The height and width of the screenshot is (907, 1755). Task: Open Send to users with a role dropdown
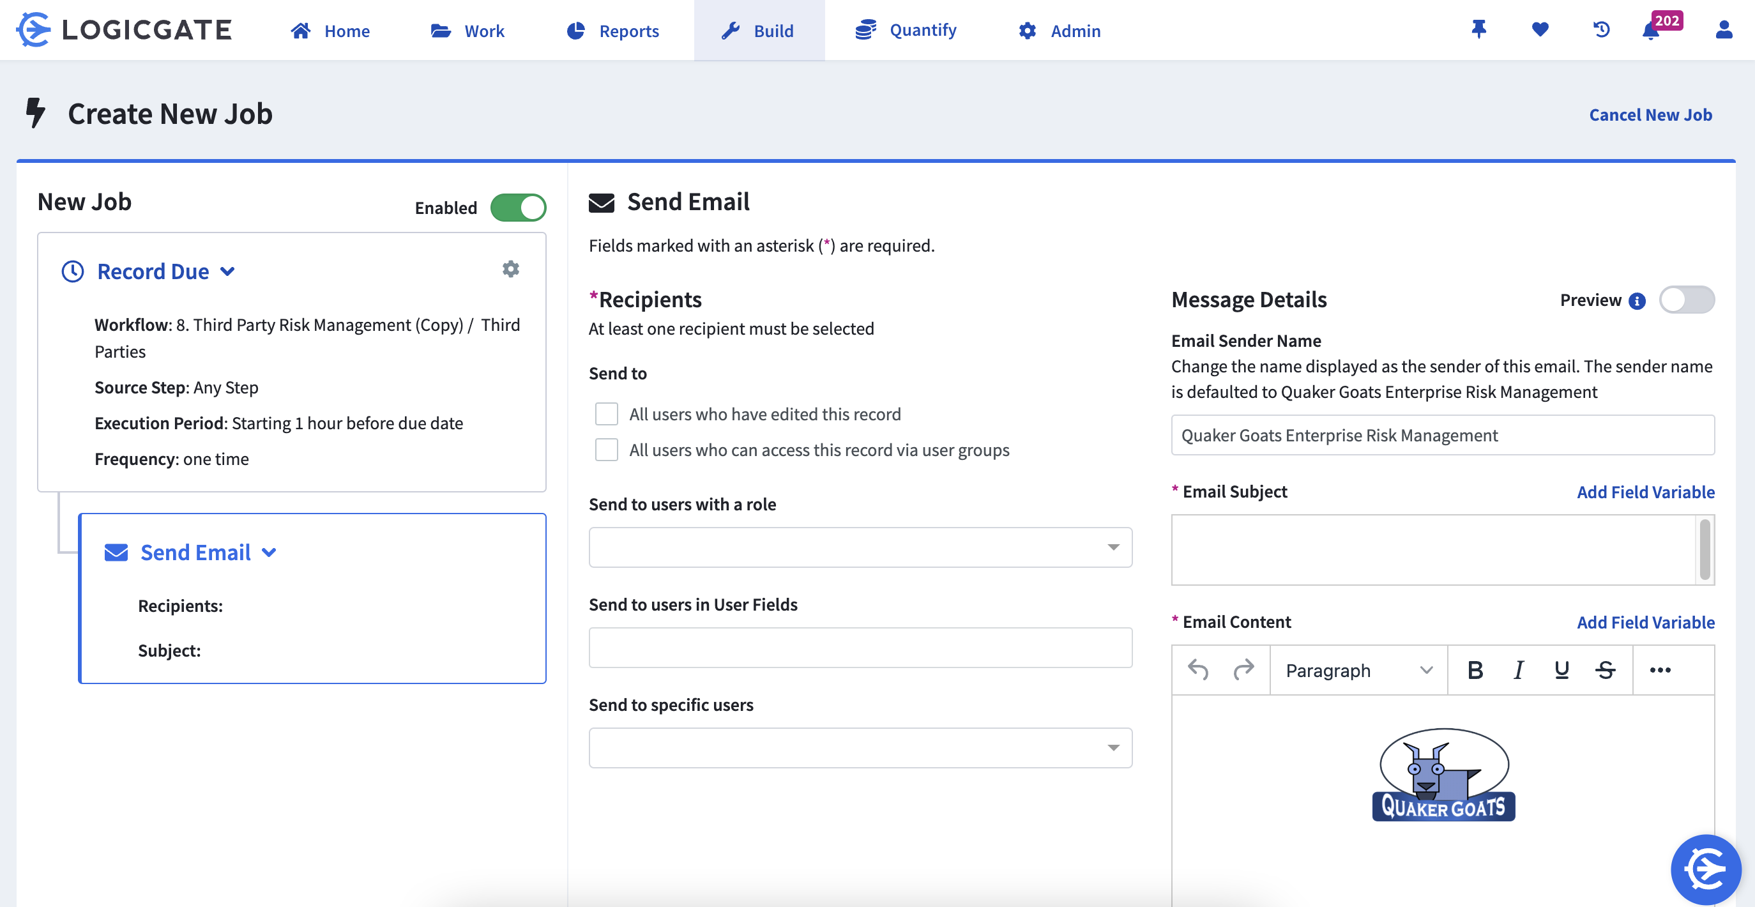tap(860, 547)
